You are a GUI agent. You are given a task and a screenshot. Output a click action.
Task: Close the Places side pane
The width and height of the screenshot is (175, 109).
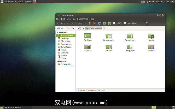[x=73, y=28]
